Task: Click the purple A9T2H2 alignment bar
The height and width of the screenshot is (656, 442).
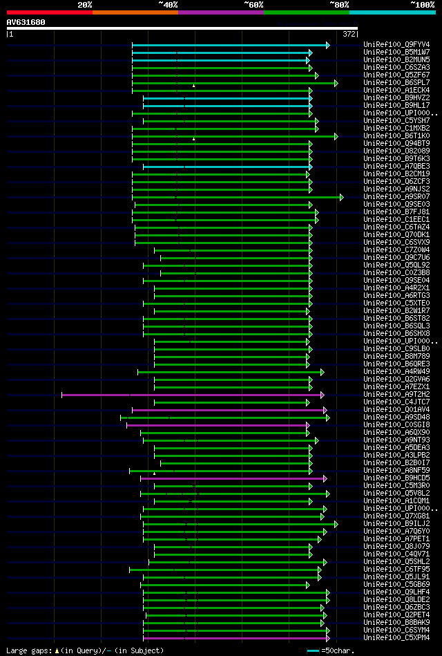Action: click(x=192, y=395)
